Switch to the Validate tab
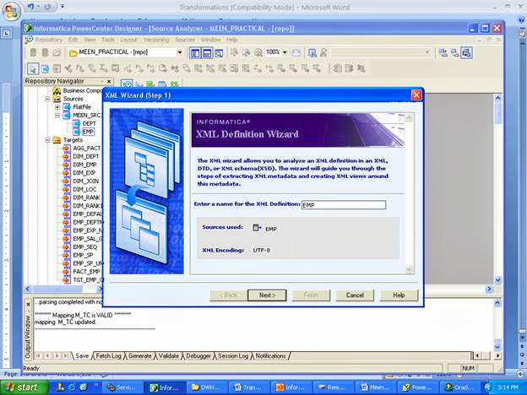This screenshot has height=395, width=527. [x=169, y=355]
